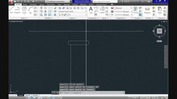177x99 pixels.
Task: Switch to the Layout1 tab
Action: pyautogui.click(x=28, y=95)
